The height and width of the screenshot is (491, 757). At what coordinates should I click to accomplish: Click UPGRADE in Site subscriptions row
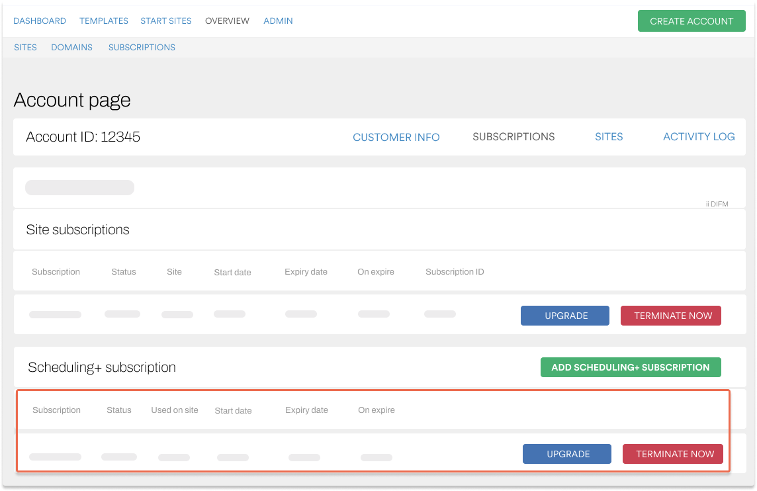[x=565, y=315]
